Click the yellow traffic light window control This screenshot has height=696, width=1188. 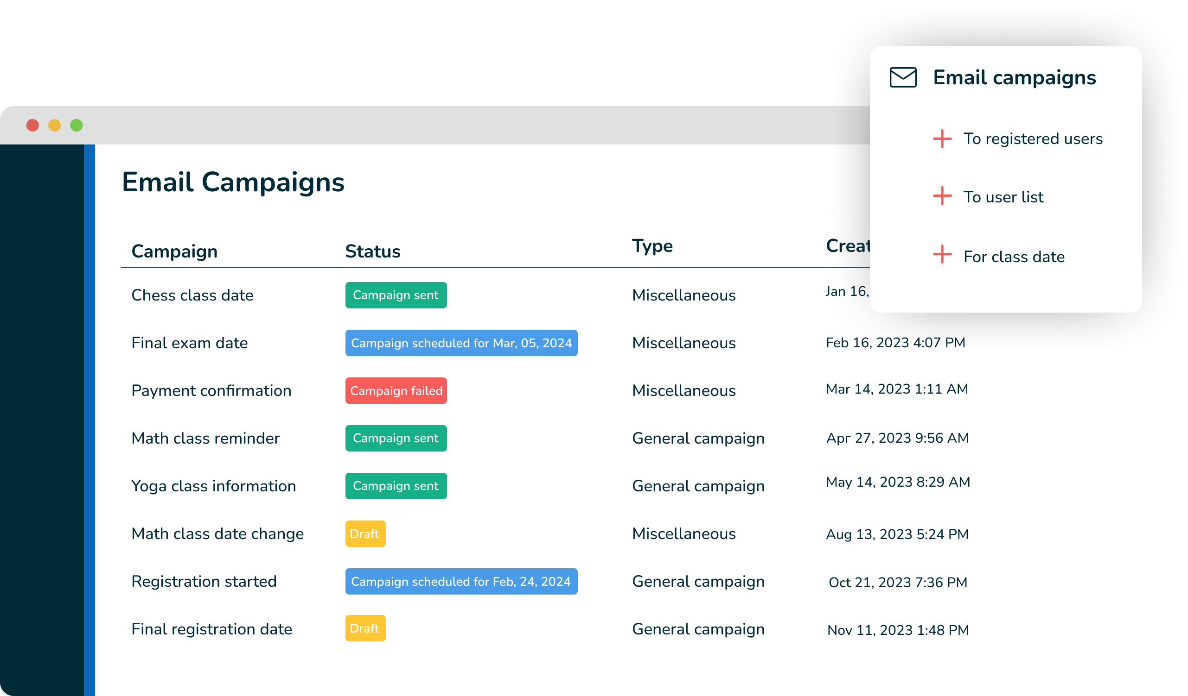[54, 125]
